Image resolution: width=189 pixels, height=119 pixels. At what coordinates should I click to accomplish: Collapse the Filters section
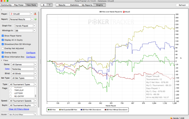coord(2,60)
